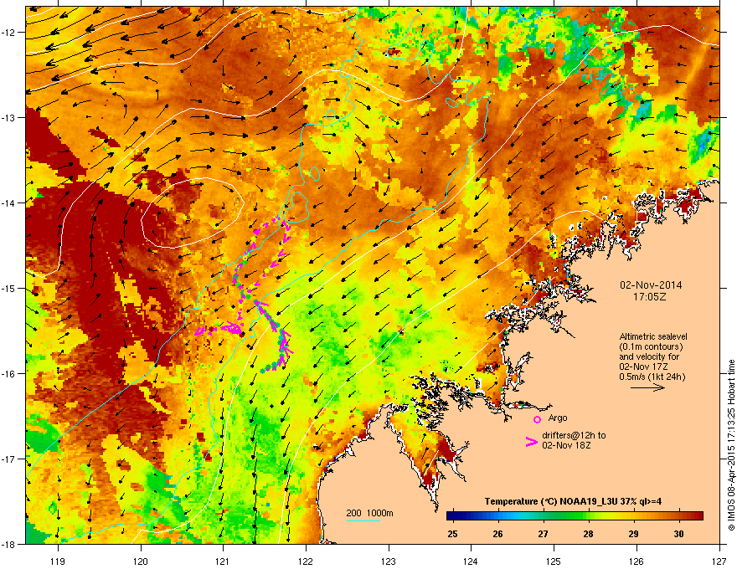Click longitude axis label 121

coord(223,561)
